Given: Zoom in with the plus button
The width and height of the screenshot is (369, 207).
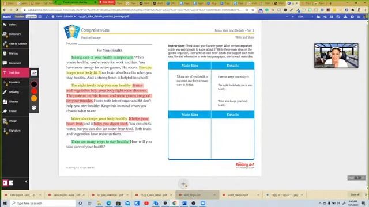Looking at the screenshot, I should coord(293,17).
